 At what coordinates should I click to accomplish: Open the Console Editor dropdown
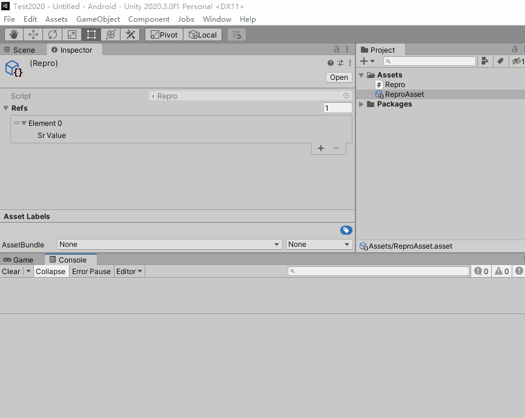coord(129,272)
